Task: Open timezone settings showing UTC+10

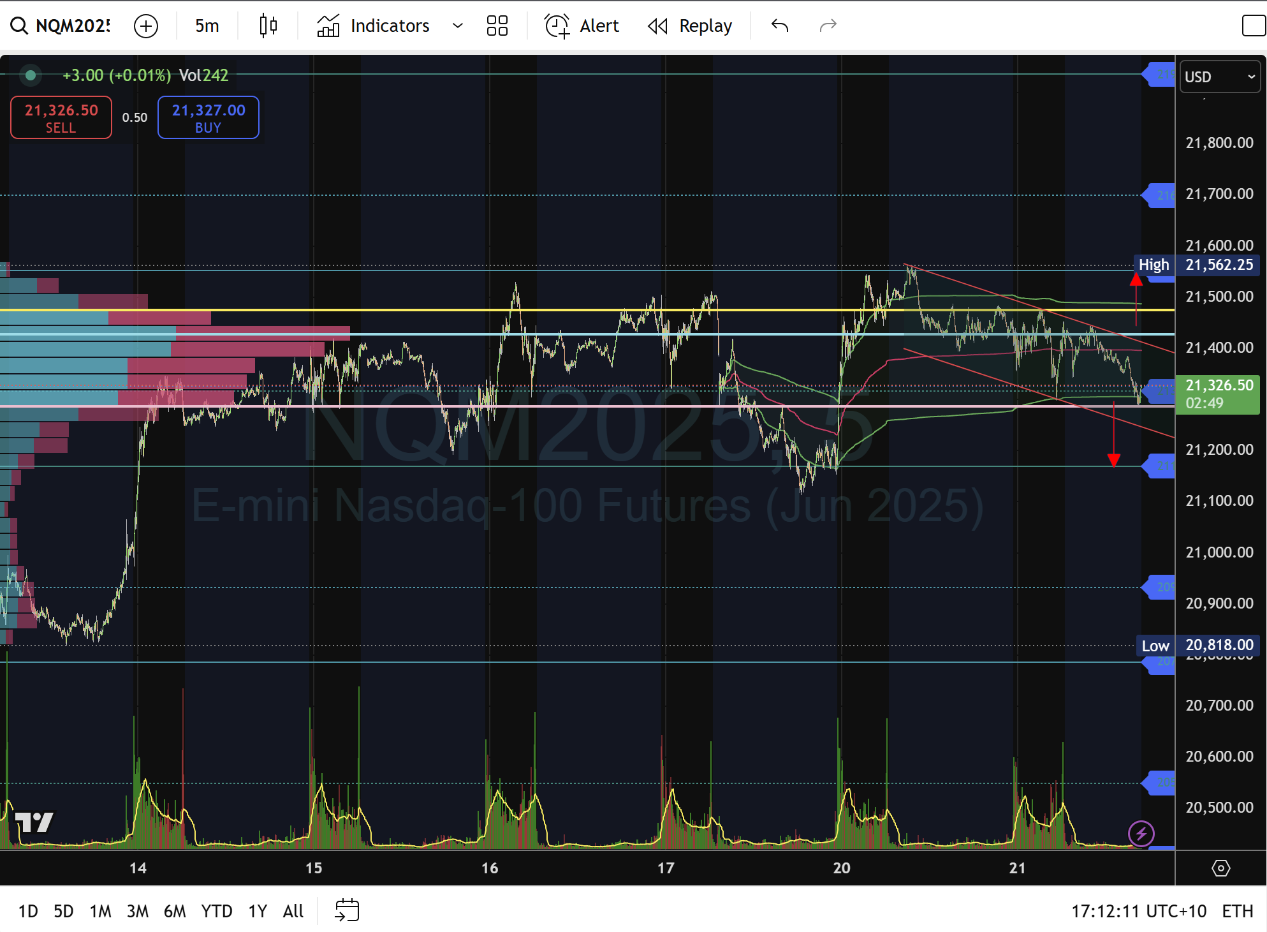Action: [1139, 911]
